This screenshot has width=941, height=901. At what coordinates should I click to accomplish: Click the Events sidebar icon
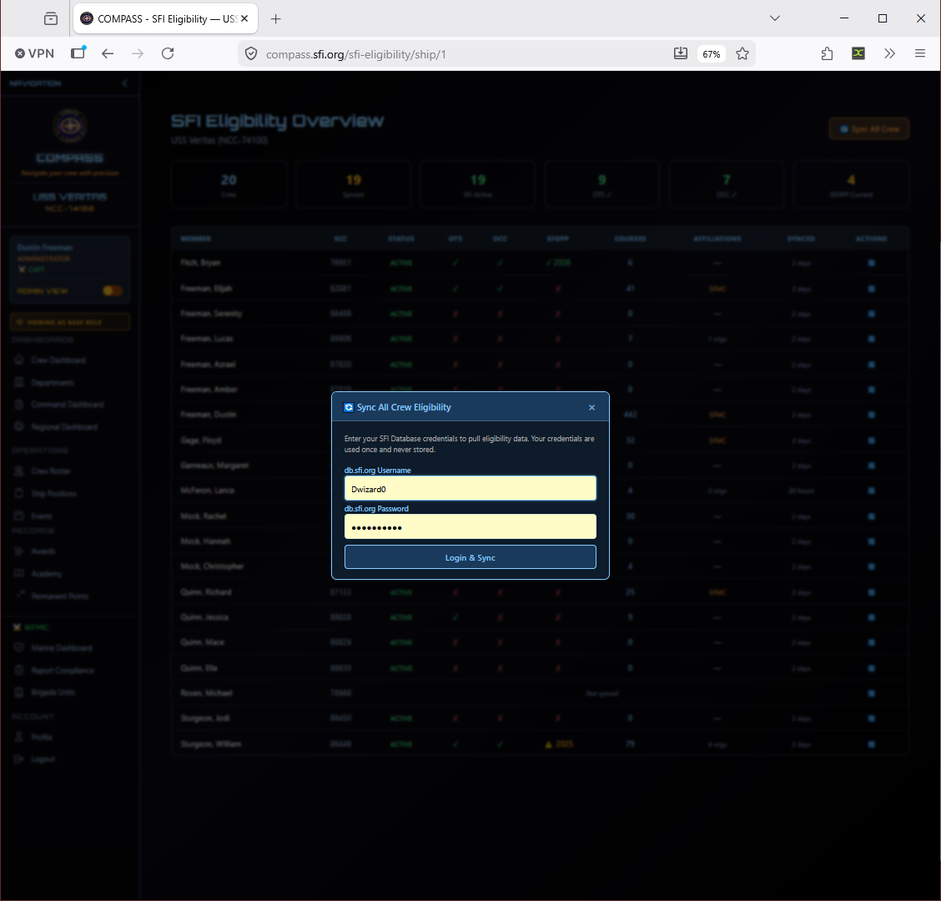click(x=19, y=516)
